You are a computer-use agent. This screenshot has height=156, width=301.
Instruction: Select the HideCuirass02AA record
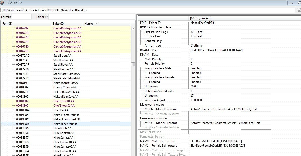pos(66,147)
